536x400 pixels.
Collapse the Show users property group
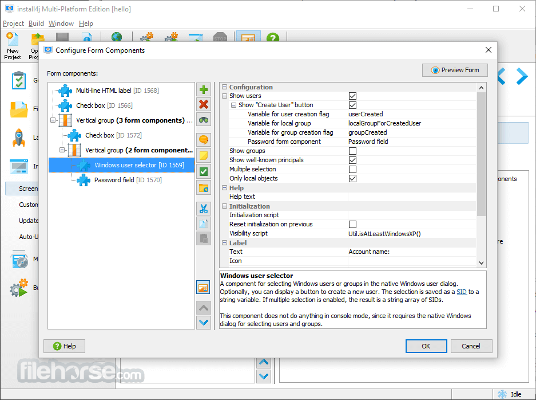tap(225, 96)
